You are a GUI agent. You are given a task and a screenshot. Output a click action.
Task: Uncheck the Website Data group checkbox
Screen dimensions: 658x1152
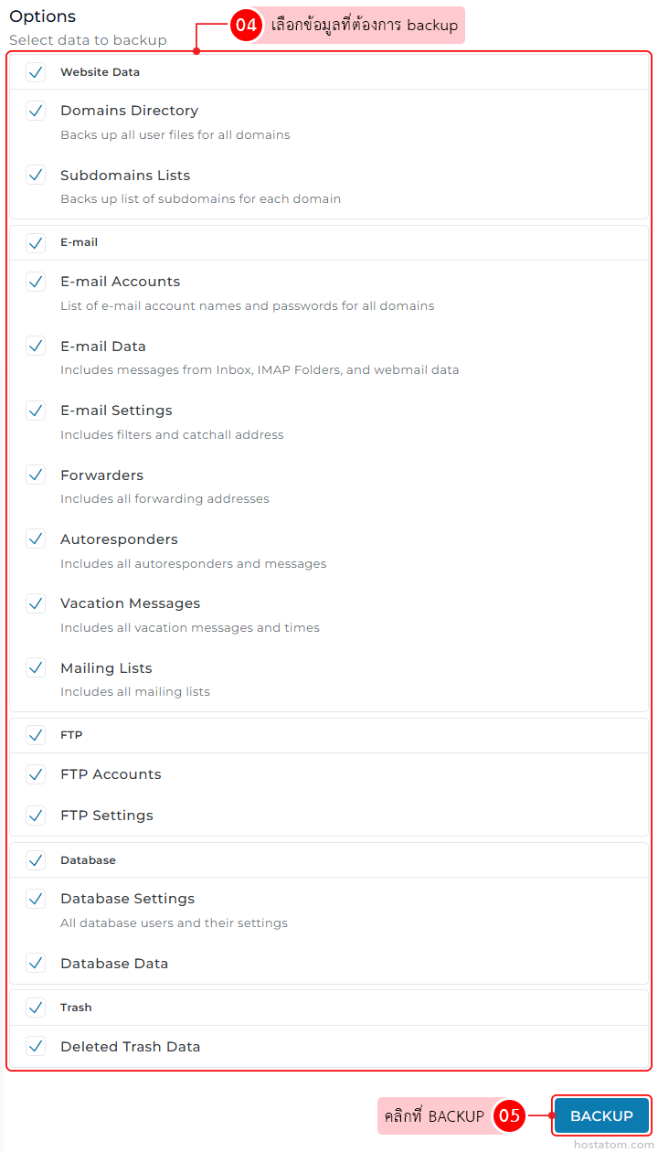[36, 72]
